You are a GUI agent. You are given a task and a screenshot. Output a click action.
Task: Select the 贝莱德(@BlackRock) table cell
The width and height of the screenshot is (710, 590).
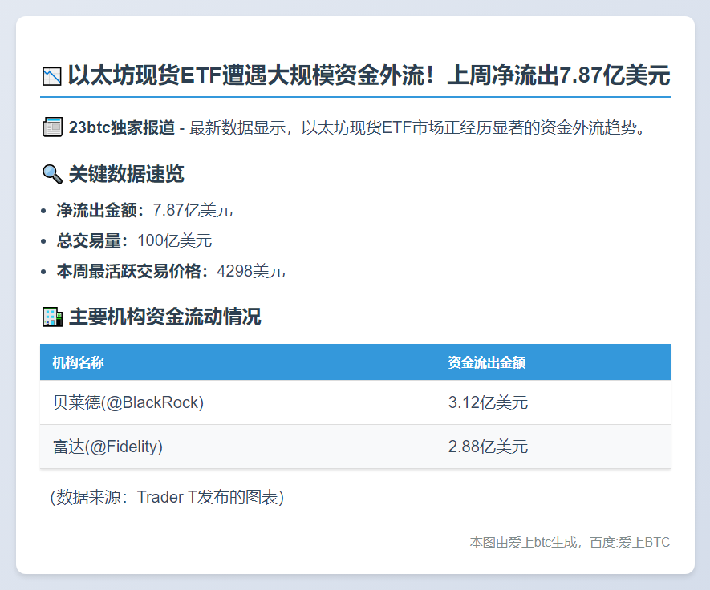pos(128,402)
